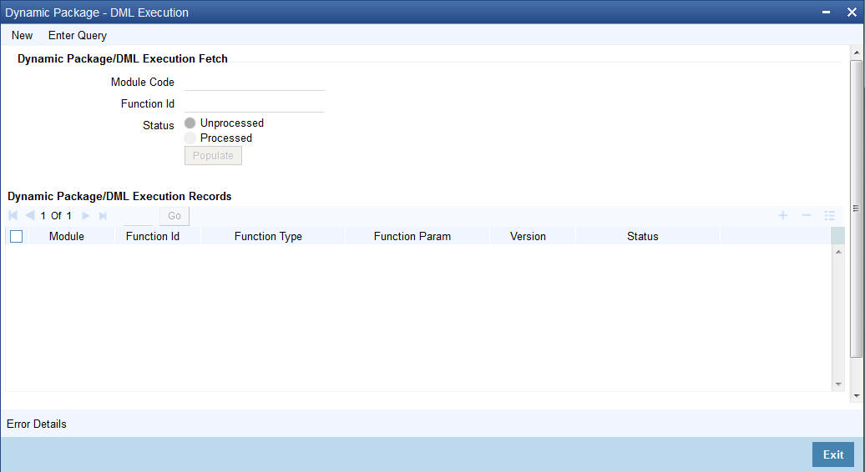Click the Go button

[x=175, y=216]
